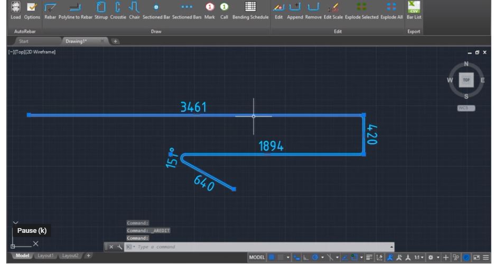Click the [-] viewport controls label
The width and height of the screenshot is (494, 264).
tap(11, 52)
